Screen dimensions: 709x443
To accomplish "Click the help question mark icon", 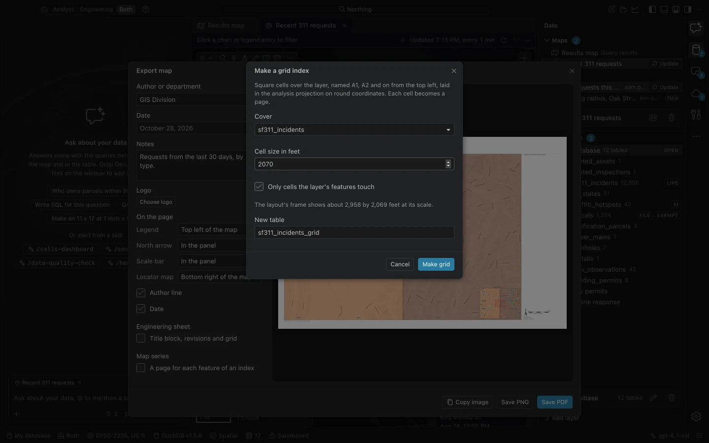I will point(146,9).
